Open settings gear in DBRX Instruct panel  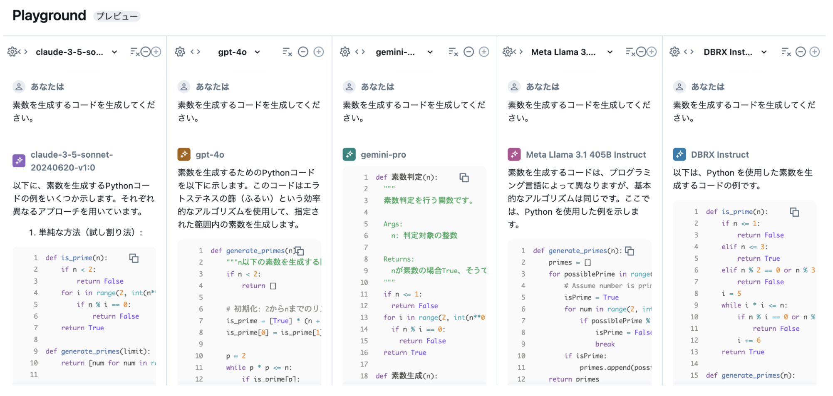pos(675,52)
